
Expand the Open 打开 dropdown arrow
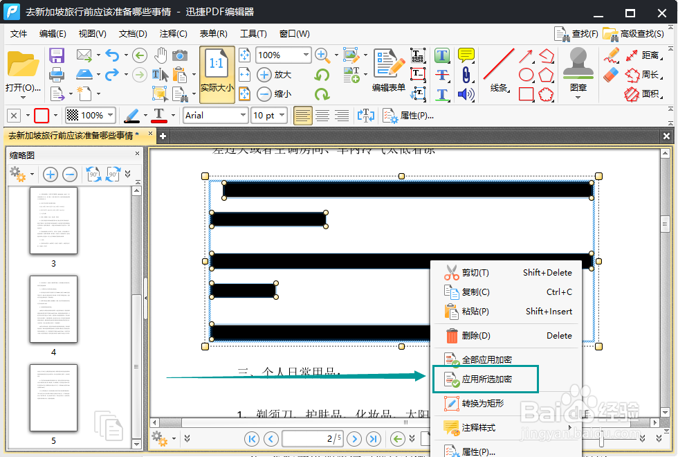tap(23, 98)
